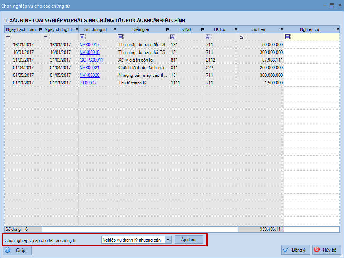Click pin icon on Ngày hạch toán column header

40,29
